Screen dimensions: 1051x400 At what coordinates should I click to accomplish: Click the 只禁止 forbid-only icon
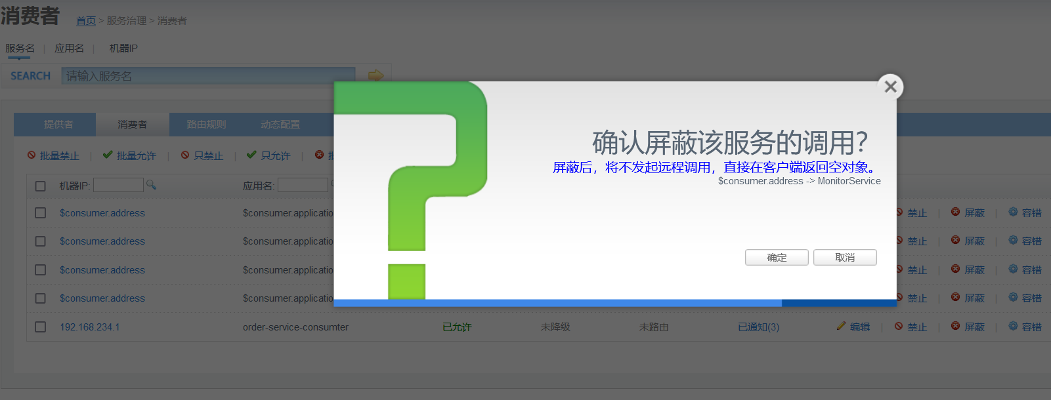185,155
